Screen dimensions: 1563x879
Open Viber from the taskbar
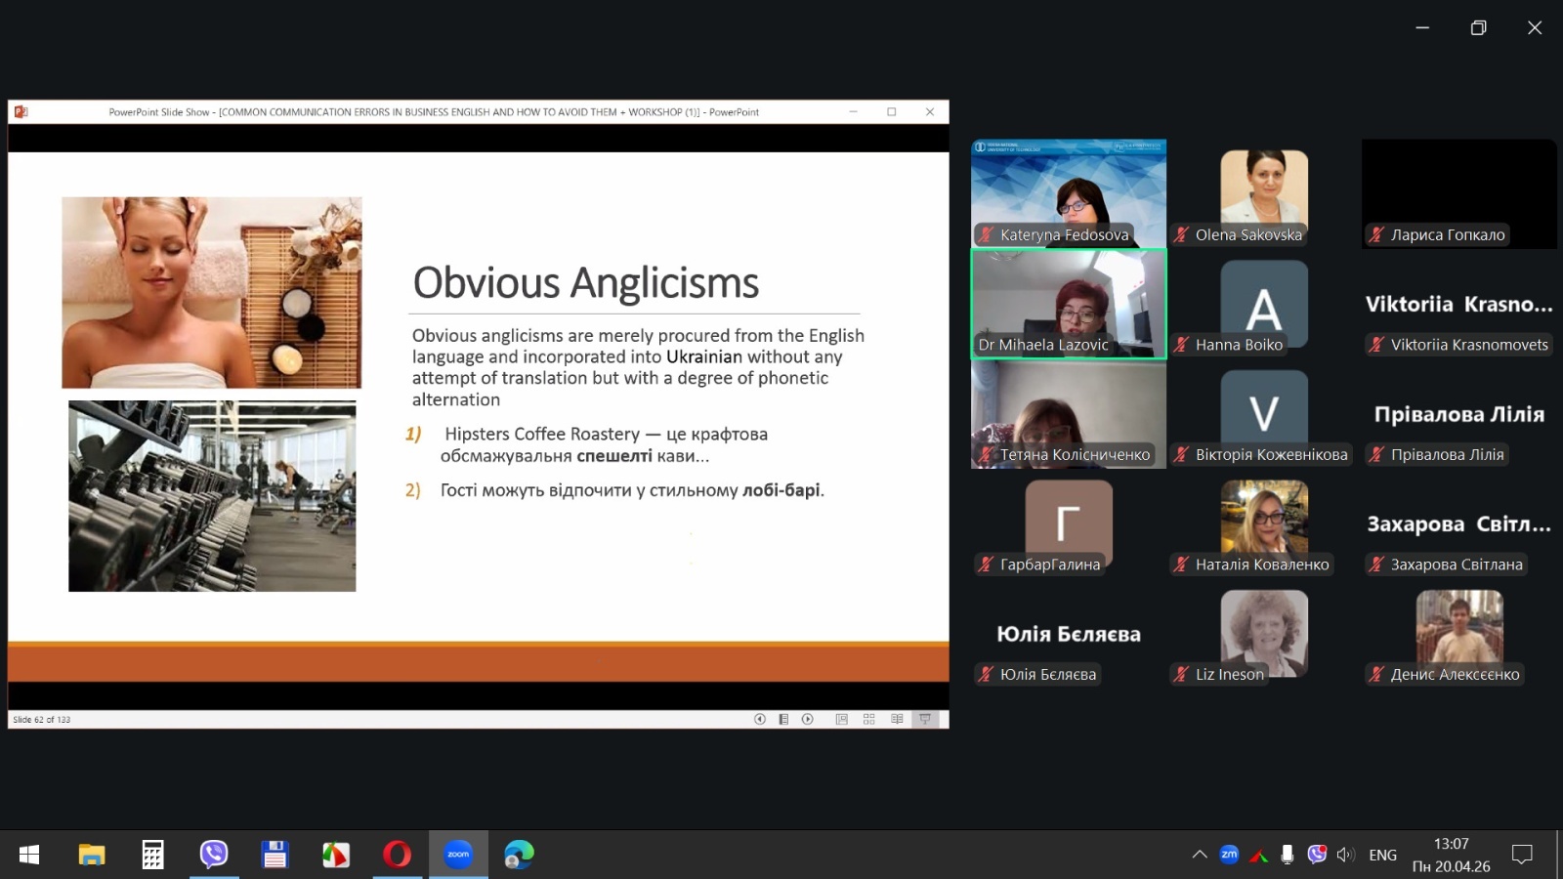[x=214, y=855]
